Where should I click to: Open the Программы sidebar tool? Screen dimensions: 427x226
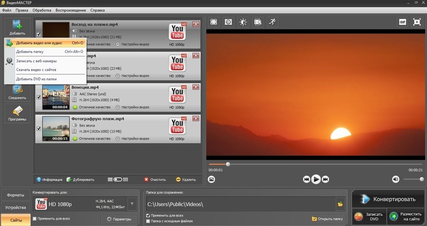(x=17, y=114)
